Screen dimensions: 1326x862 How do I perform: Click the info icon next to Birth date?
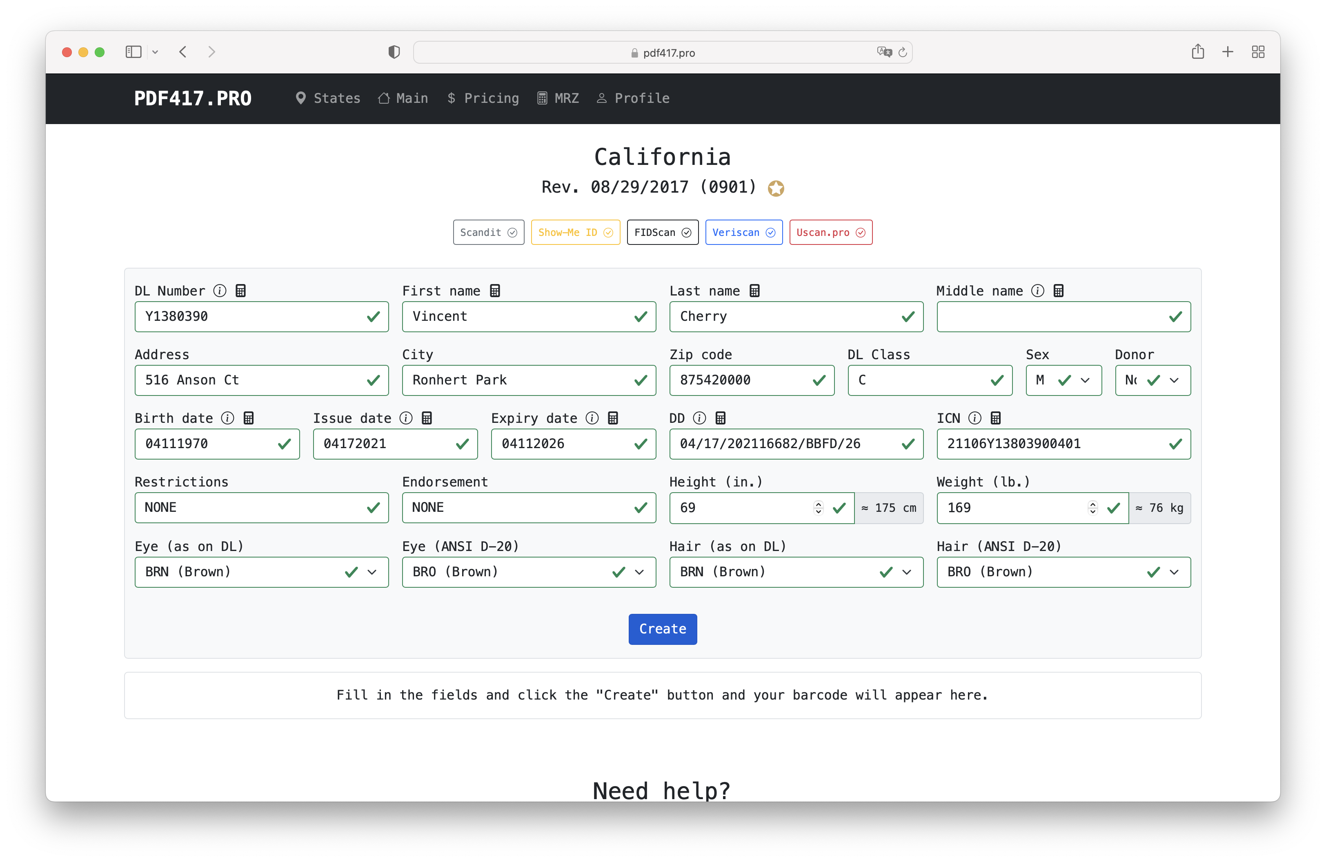pos(227,418)
